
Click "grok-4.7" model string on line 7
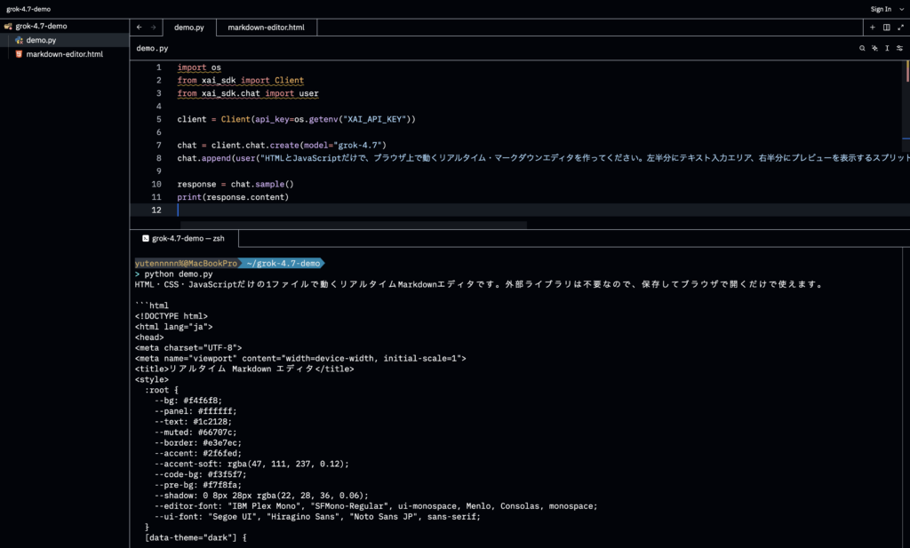[x=357, y=145]
